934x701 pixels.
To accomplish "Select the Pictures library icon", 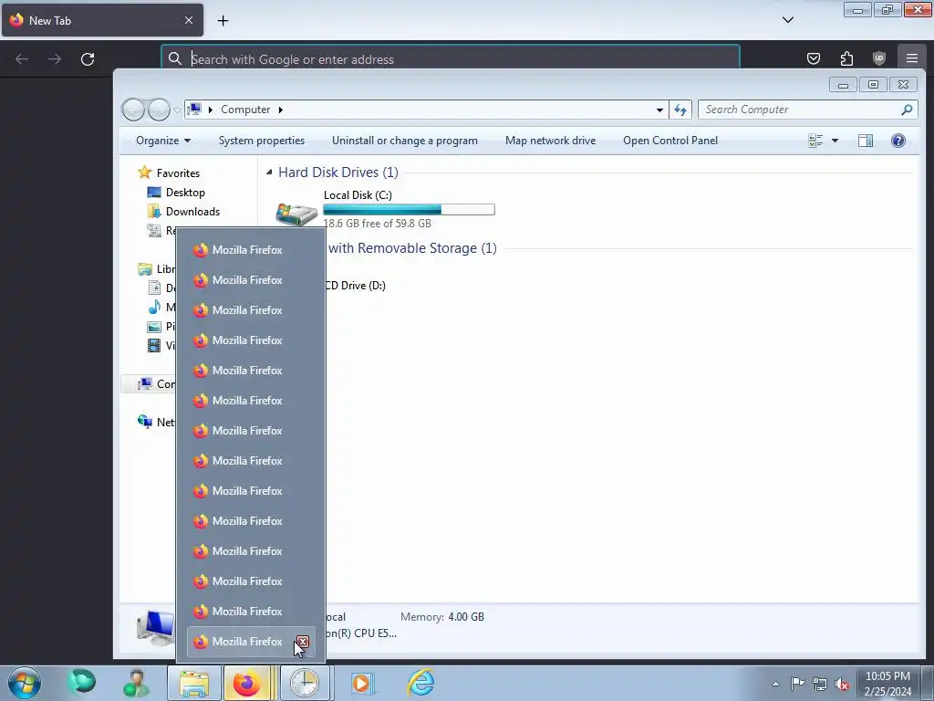I will (x=154, y=327).
